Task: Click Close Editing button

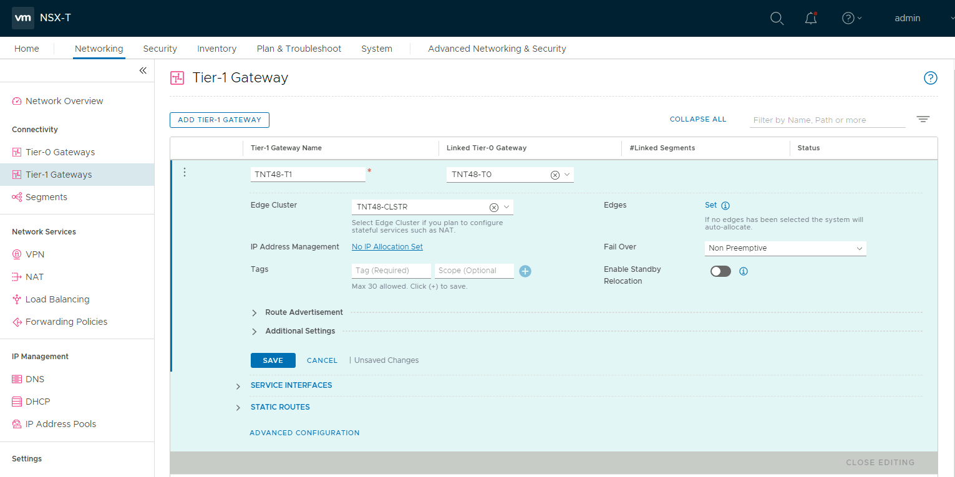Action: [x=880, y=463]
